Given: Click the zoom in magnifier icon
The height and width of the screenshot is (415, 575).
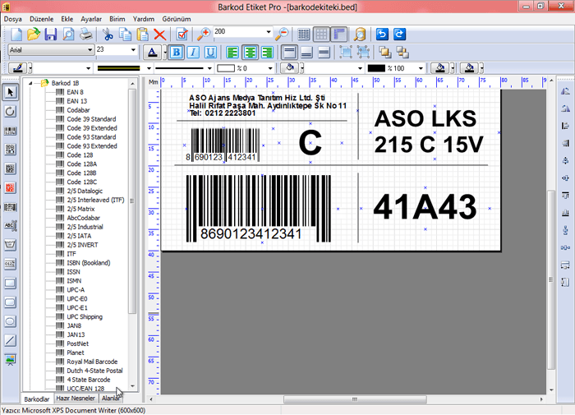Looking at the screenshot, I should tap(204, 35).
